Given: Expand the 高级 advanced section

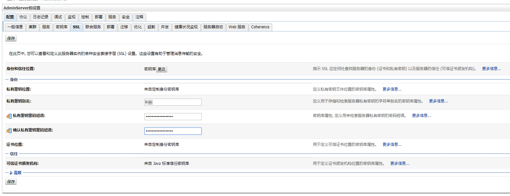Looking at the screenshot, I should click(x=17, y=173).
